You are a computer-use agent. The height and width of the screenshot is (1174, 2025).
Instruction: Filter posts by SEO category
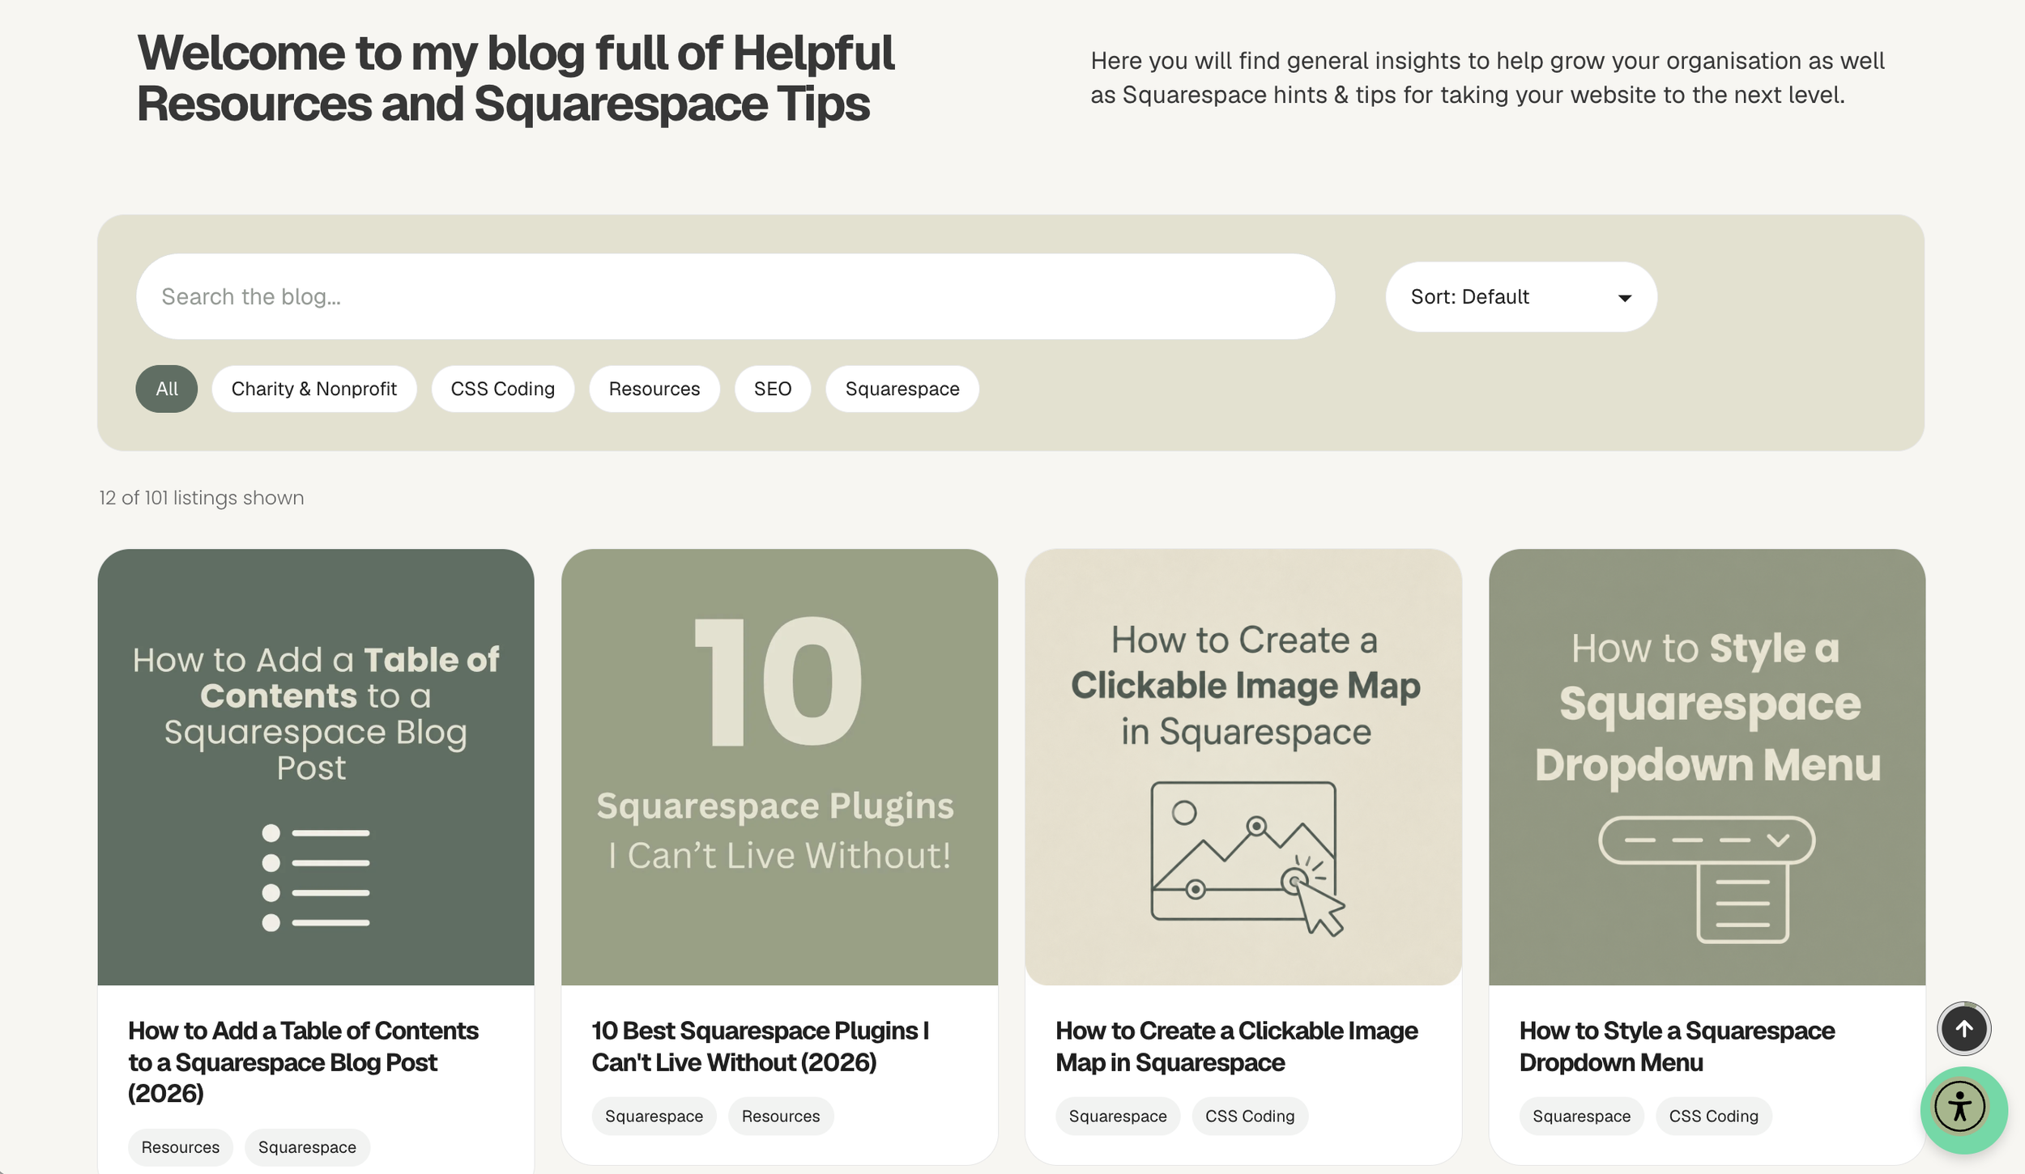pos(773,389)
